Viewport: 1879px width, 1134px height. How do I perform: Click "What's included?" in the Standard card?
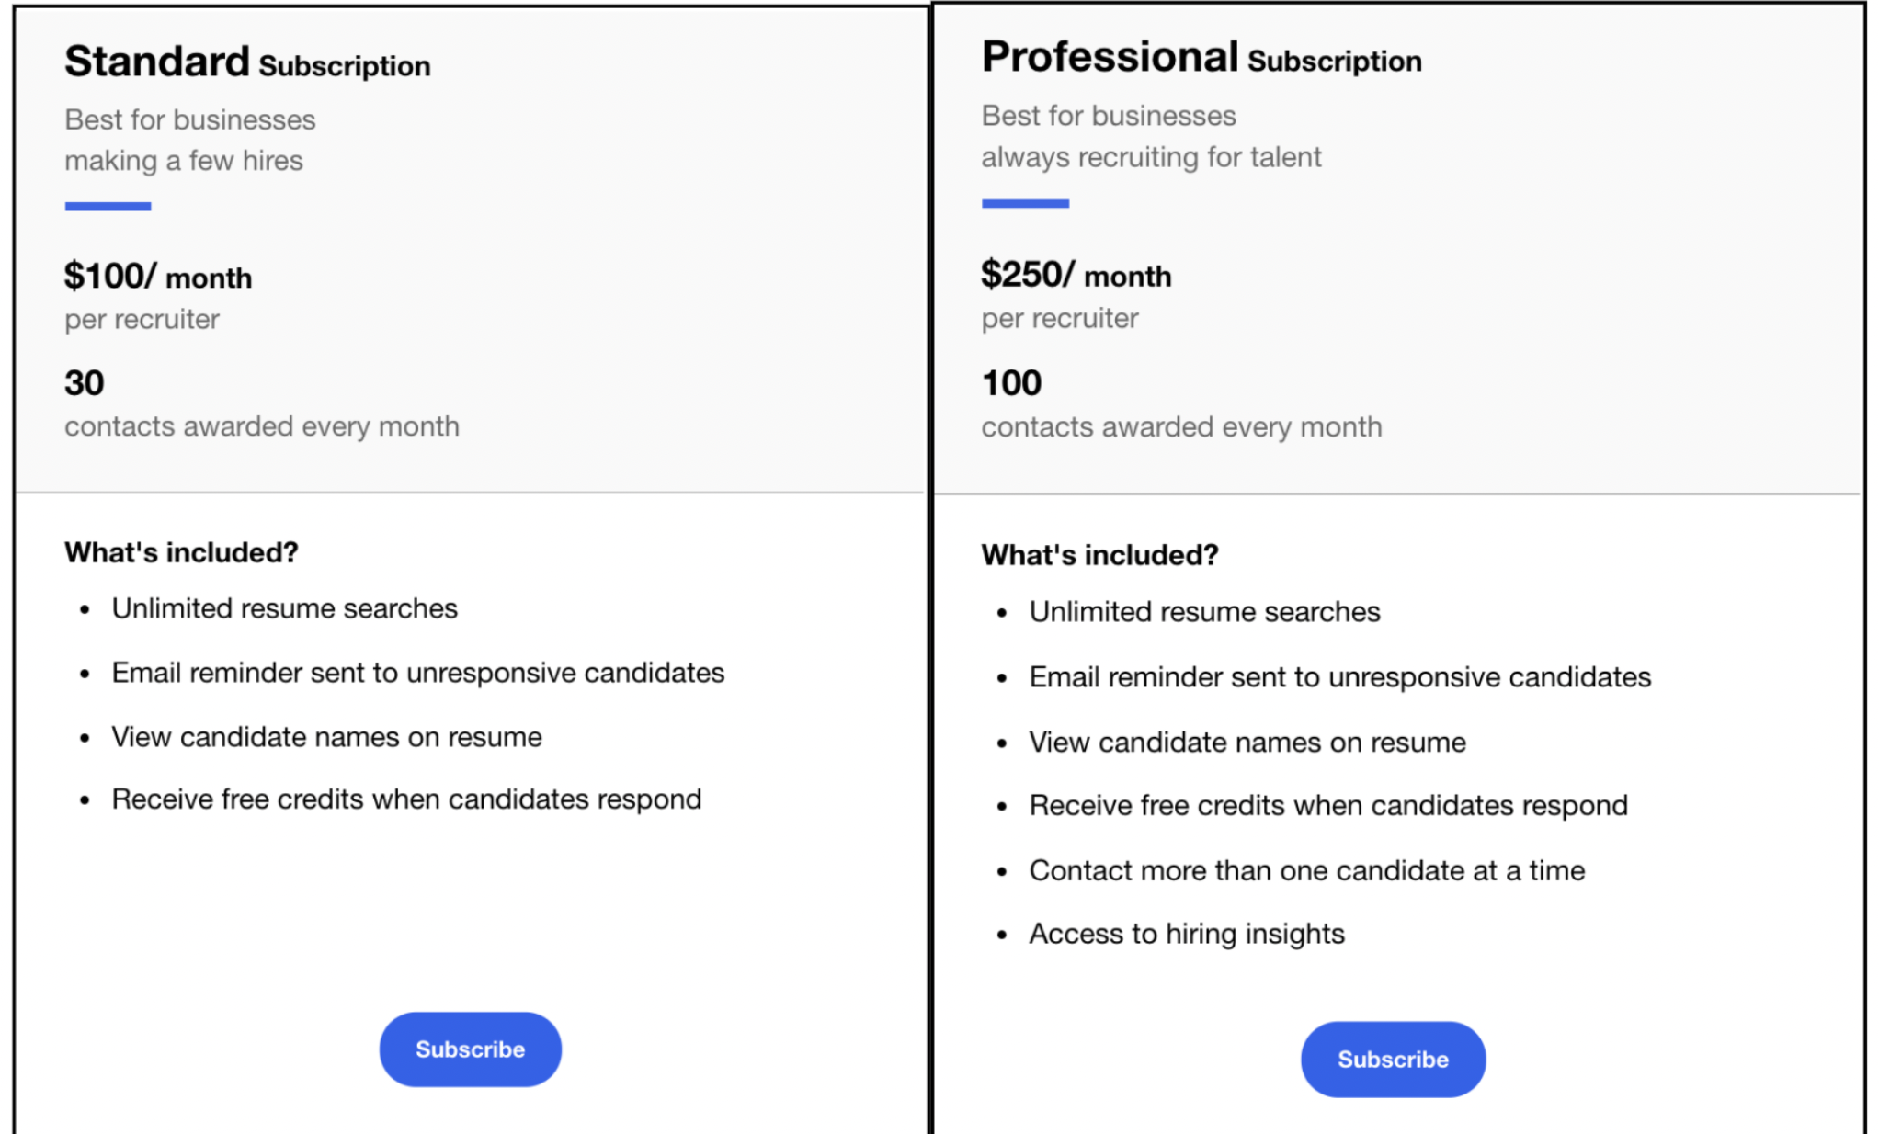(181, 552)
